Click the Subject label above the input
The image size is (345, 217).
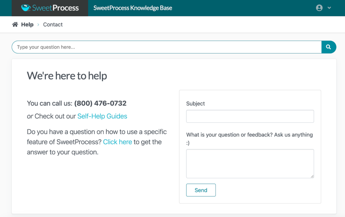click(x=195, y=104)
